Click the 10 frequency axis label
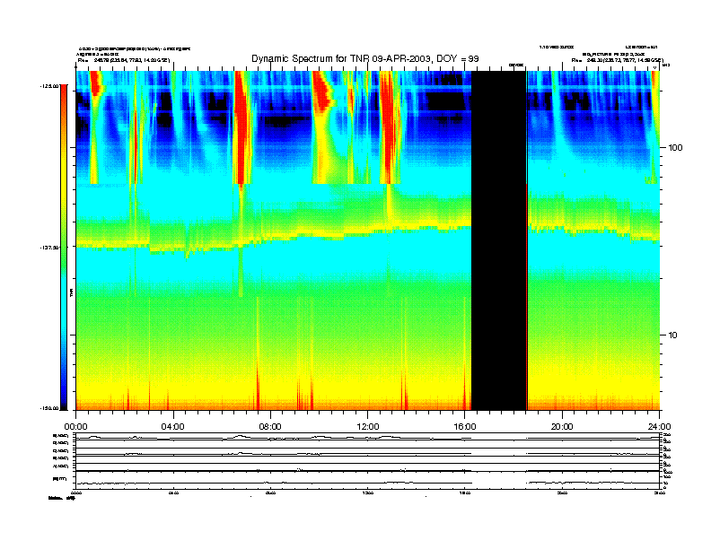This screenshot has height=549, width=711. click(673, 335)
